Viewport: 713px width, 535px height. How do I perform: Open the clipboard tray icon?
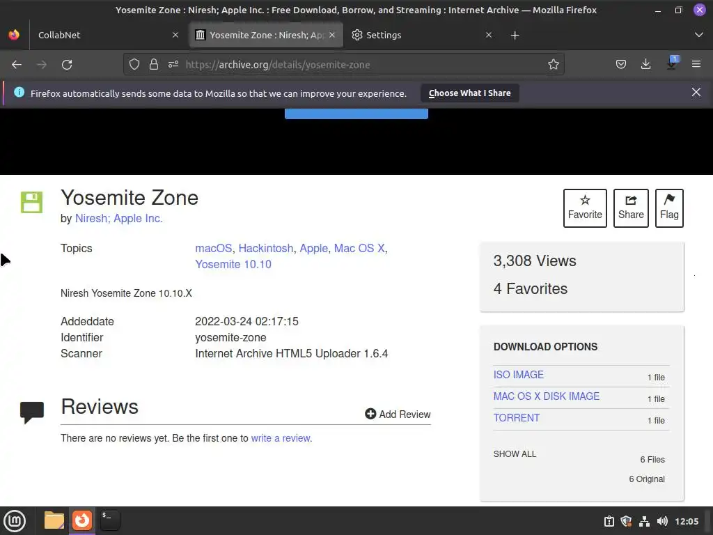[609, 521]
